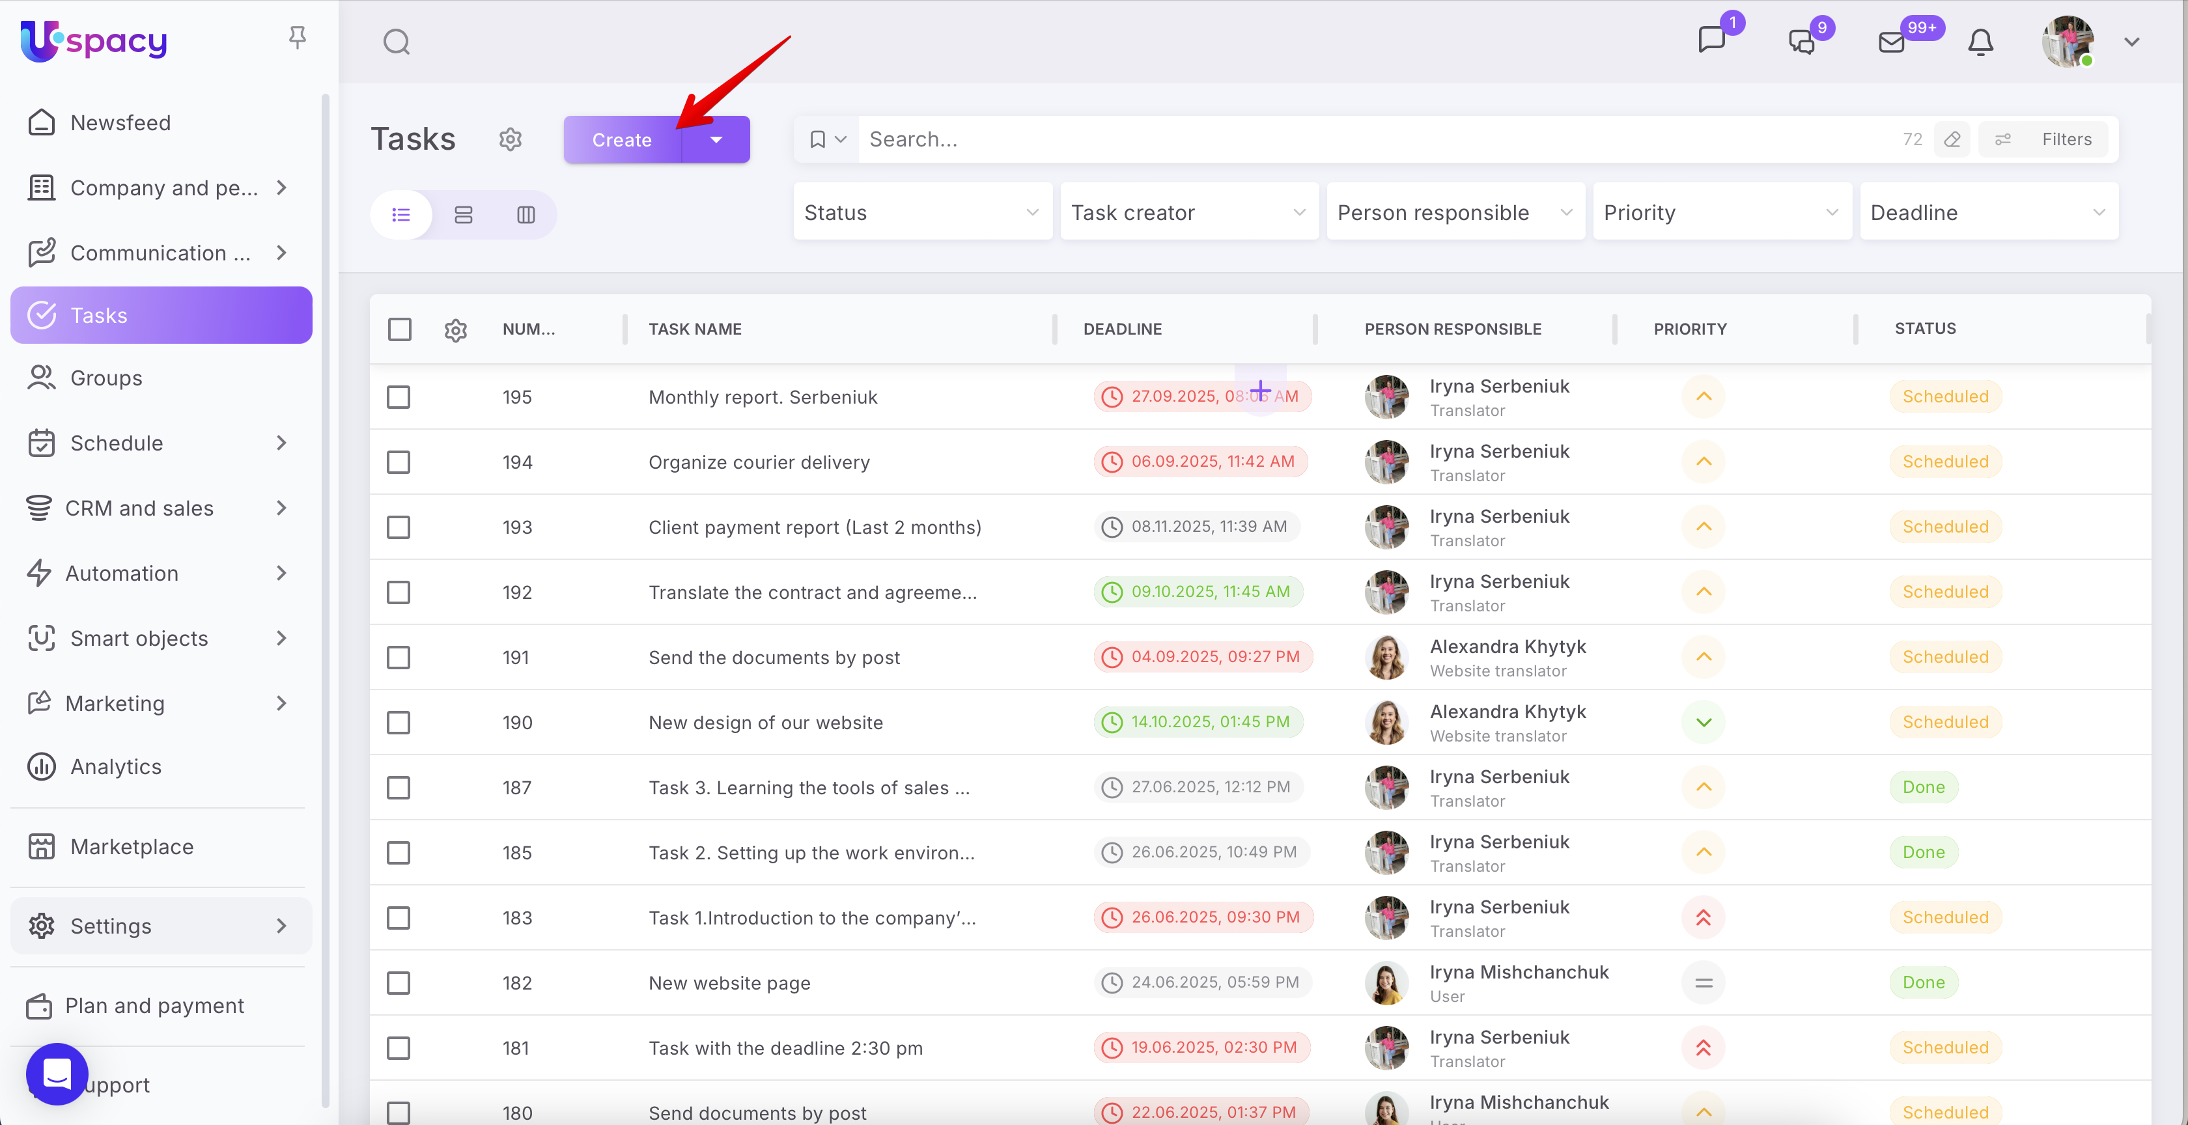Open the Status filter dropdown

[921, 212]
